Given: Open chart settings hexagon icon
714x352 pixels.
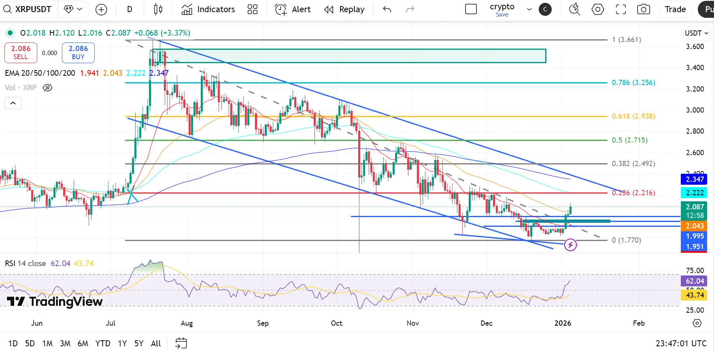Looking at the screenshot, I should [x=598, y=9].
